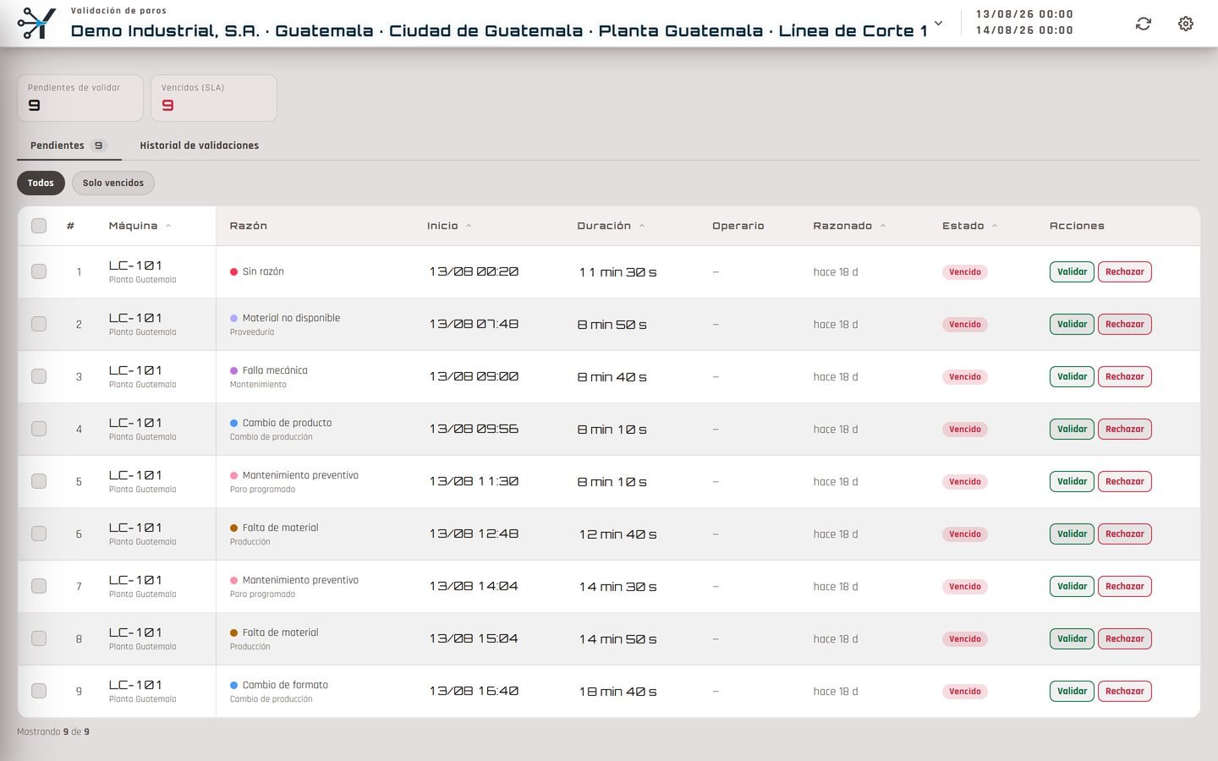Image resolution: width=1218 pixels, height=761 pixels.
Task: Filter by Solo vencidos chip
Action: (113, 183)
